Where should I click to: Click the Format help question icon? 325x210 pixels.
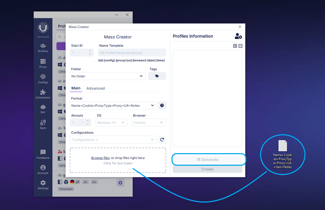point(162,105)
